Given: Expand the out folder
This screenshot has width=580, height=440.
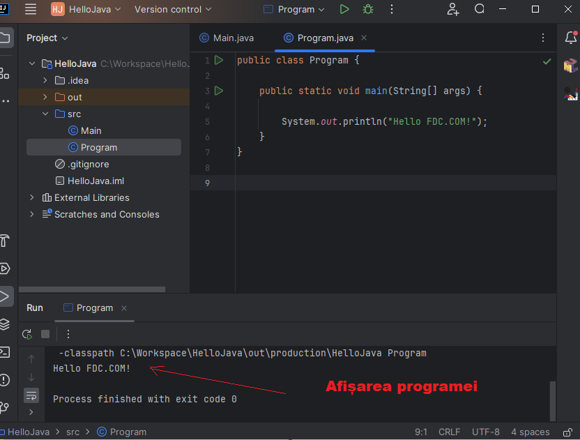Looking at the screenshot, I should [x=45, y=97].
